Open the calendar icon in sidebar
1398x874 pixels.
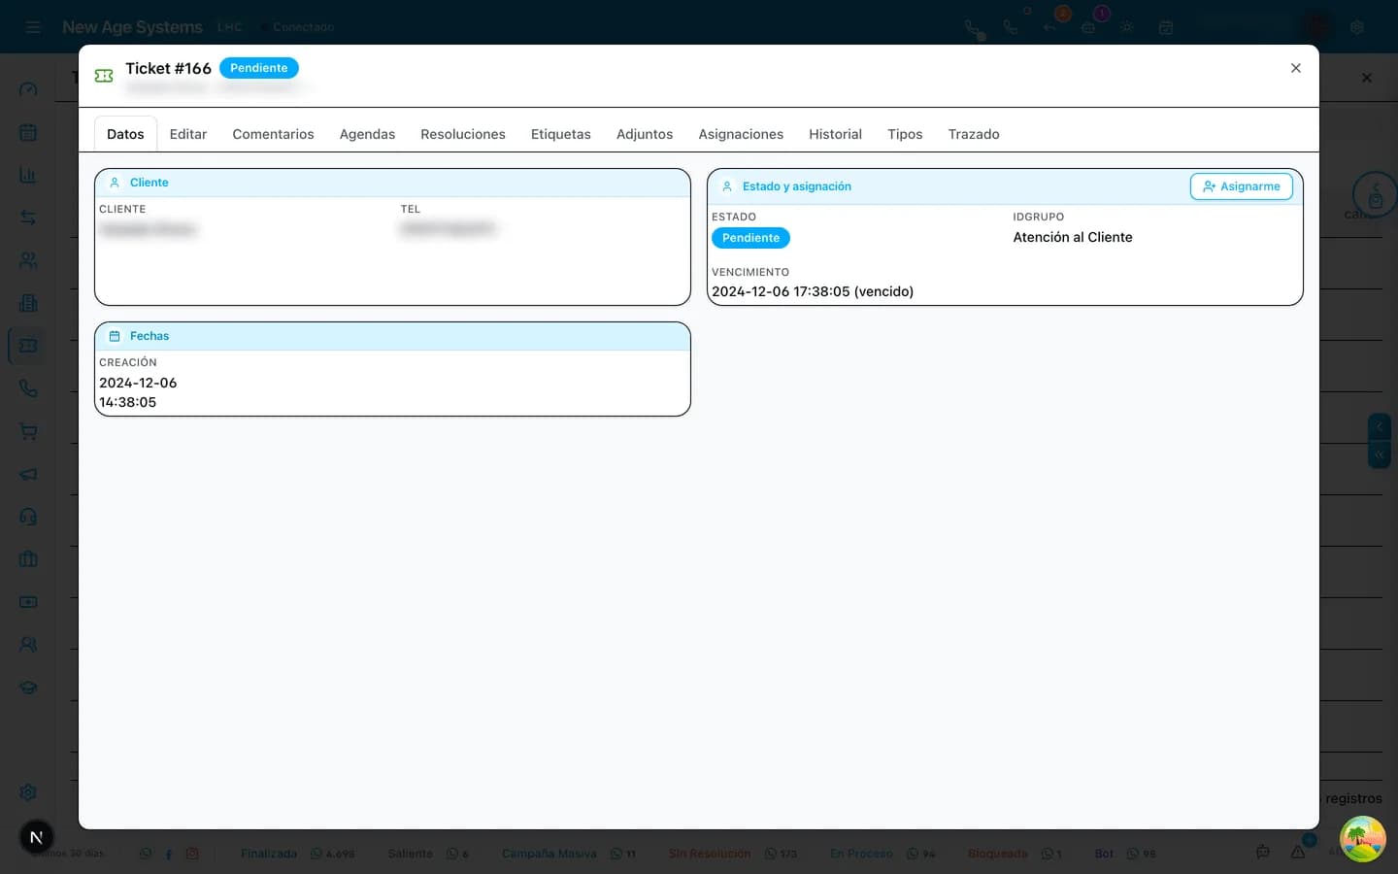(28, 132)
